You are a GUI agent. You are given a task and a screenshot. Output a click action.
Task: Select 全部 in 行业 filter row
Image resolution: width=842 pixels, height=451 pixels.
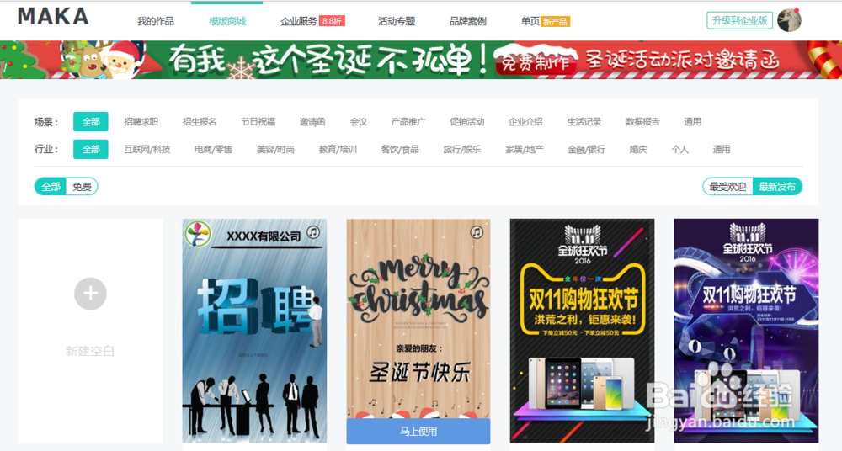click(91, 149)
